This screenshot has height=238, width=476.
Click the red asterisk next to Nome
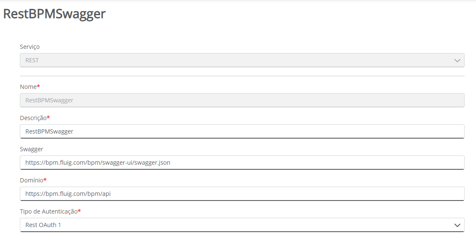click(38, 86)
